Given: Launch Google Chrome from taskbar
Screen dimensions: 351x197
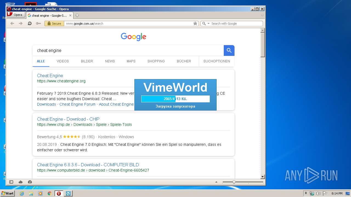Looking at the screenshot, I should click(49, 193).
